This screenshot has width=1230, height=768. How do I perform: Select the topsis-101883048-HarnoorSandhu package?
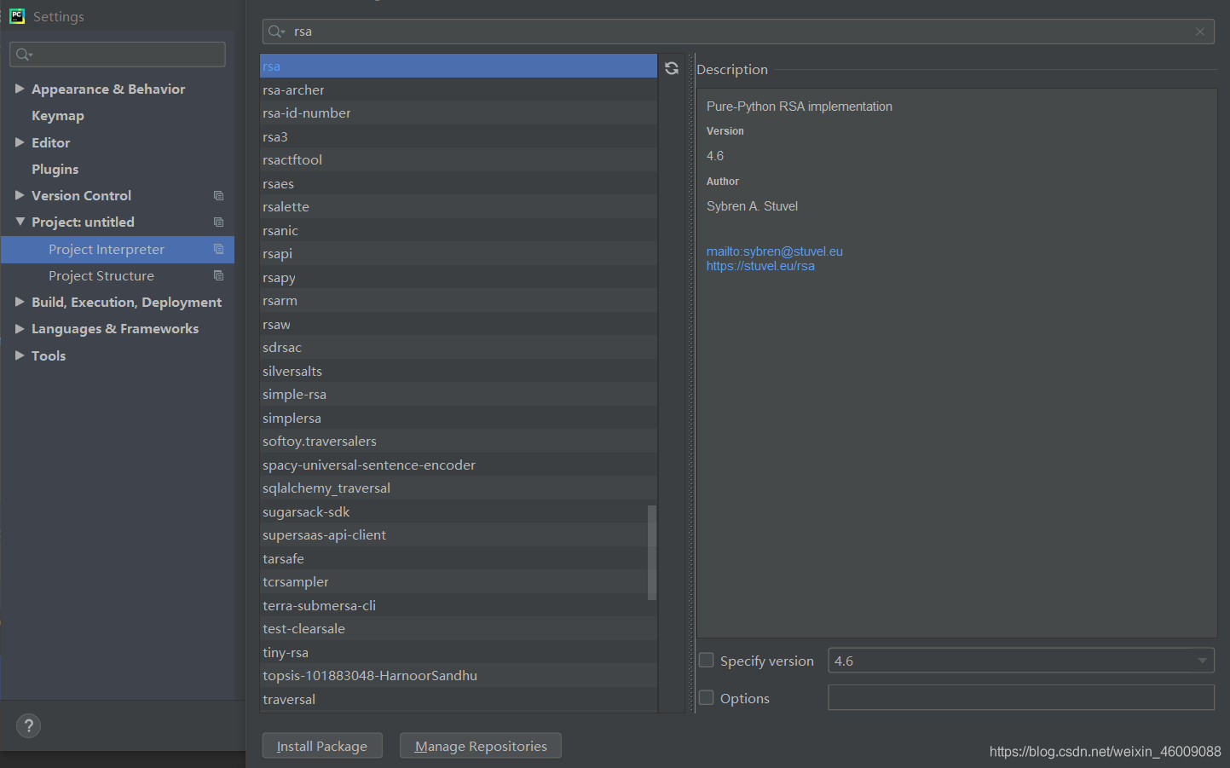coord(459,676)
